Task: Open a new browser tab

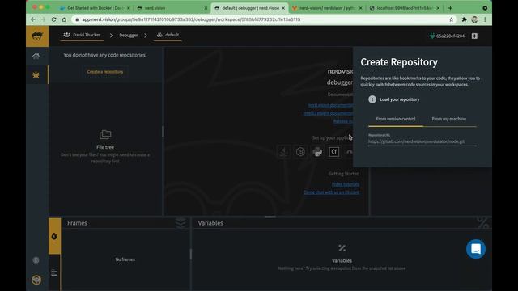Action: [450, 8]
